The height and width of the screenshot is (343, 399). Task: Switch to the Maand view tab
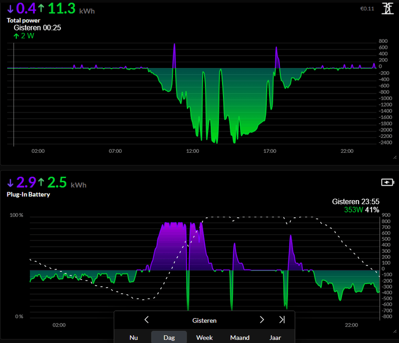click(240, 338)
